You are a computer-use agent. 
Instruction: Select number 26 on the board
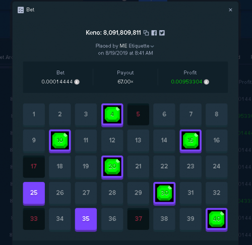60,193
